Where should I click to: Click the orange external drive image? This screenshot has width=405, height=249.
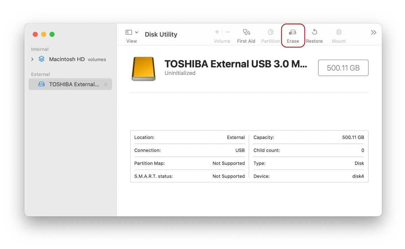click(143, 69)
